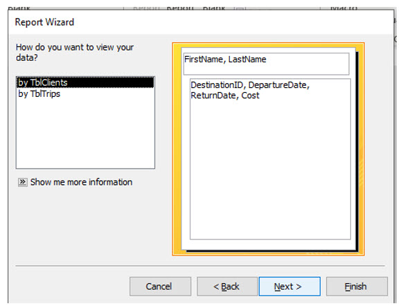The image size is (403, 306).
Task: Click the 'FirstName, LastName' group header preview
Action: click(267, 64)
